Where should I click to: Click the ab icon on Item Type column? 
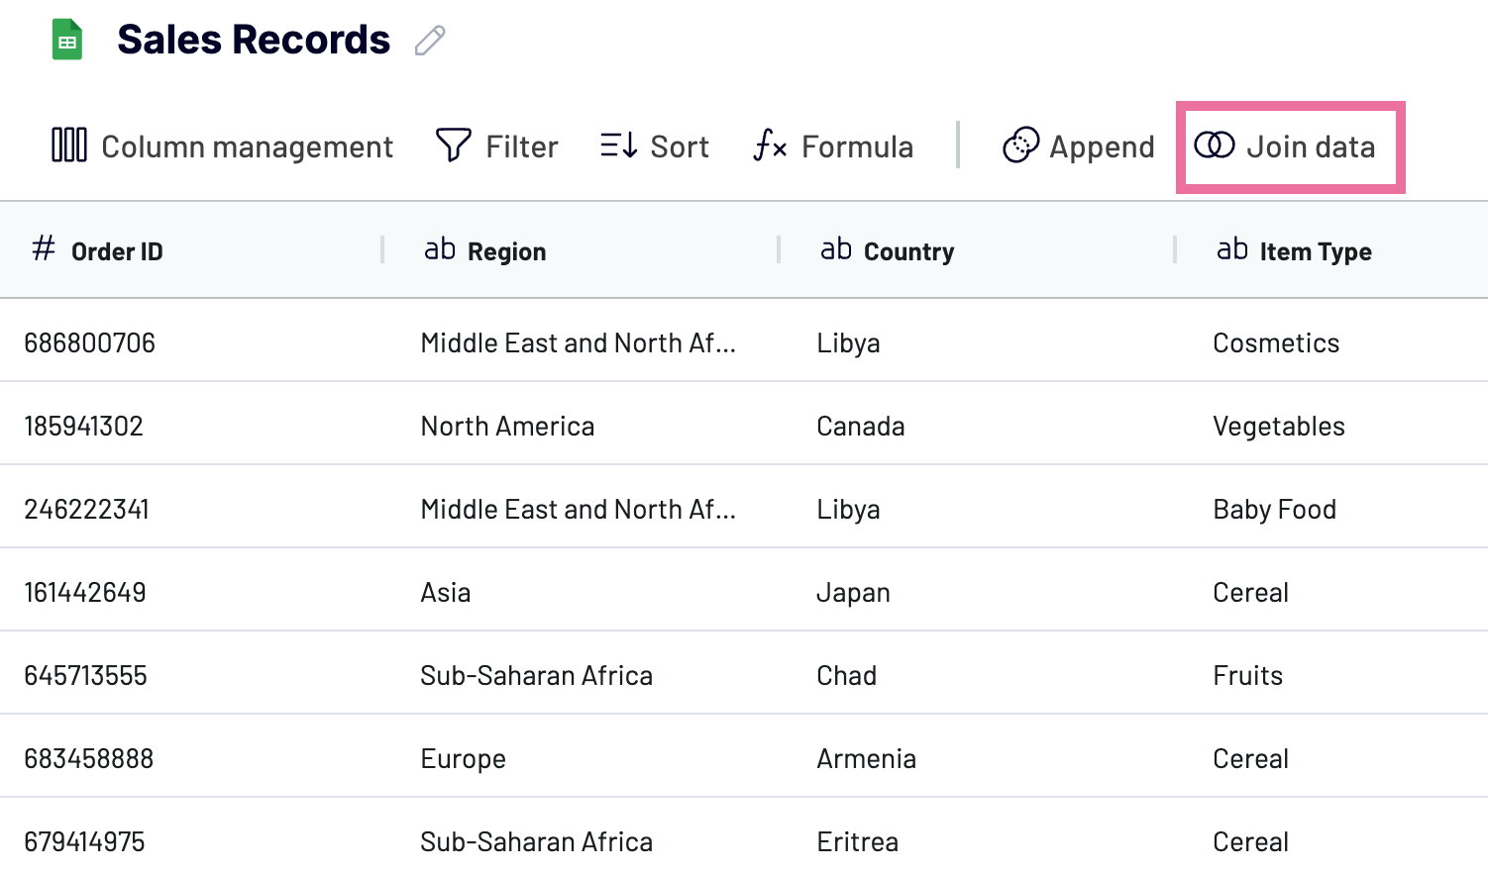pyautogui.click(x=1232, y=248)
